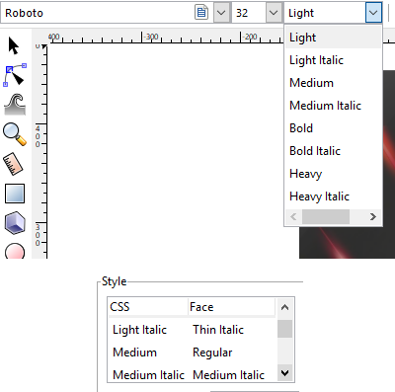Click the Face column header
Viewport: 395px width, 392px height.
pyautogui.click(x=232, y=307)
